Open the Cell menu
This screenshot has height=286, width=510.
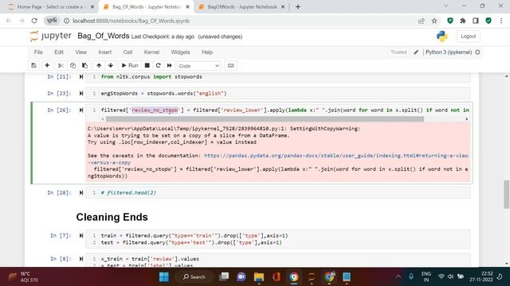tap(127, 52)
